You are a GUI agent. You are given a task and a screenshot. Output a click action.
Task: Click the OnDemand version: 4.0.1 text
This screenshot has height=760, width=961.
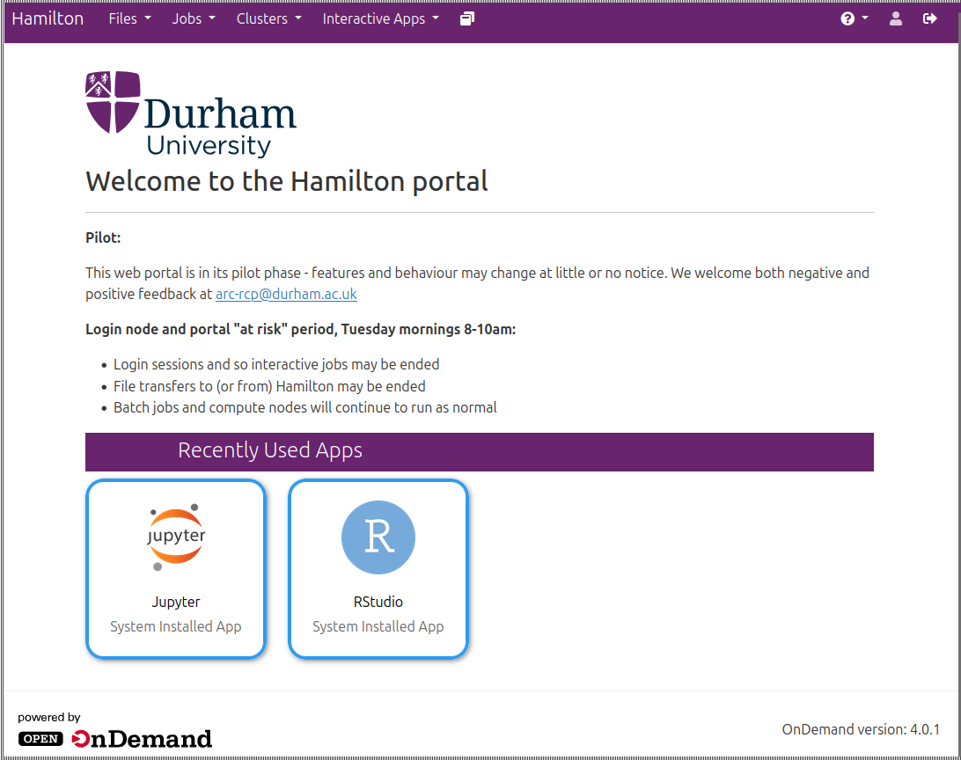point(861,729)
